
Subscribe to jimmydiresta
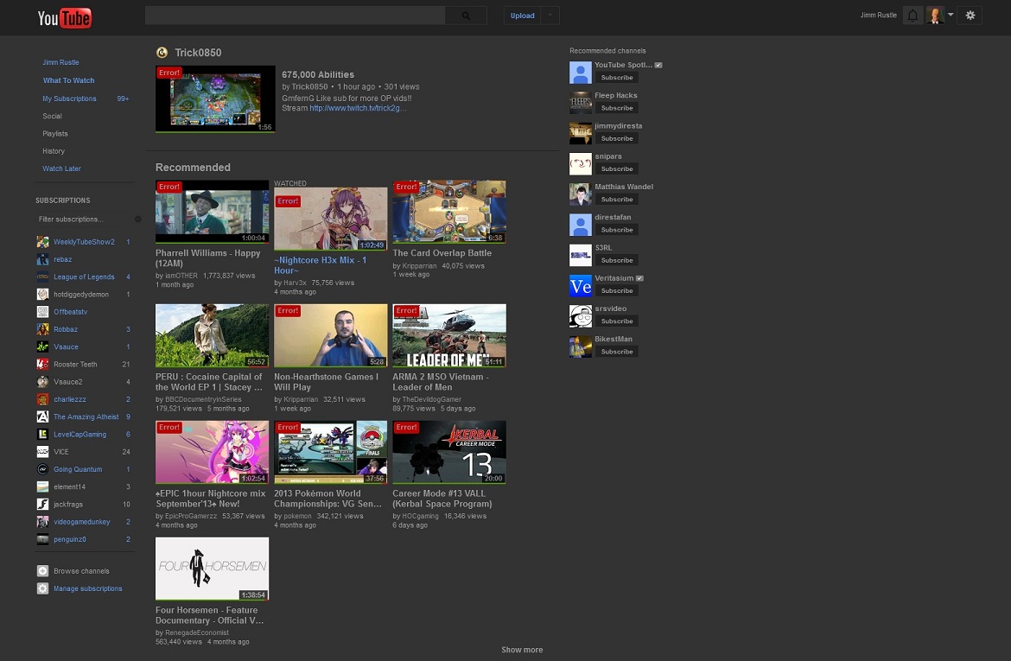pos(616,138)
